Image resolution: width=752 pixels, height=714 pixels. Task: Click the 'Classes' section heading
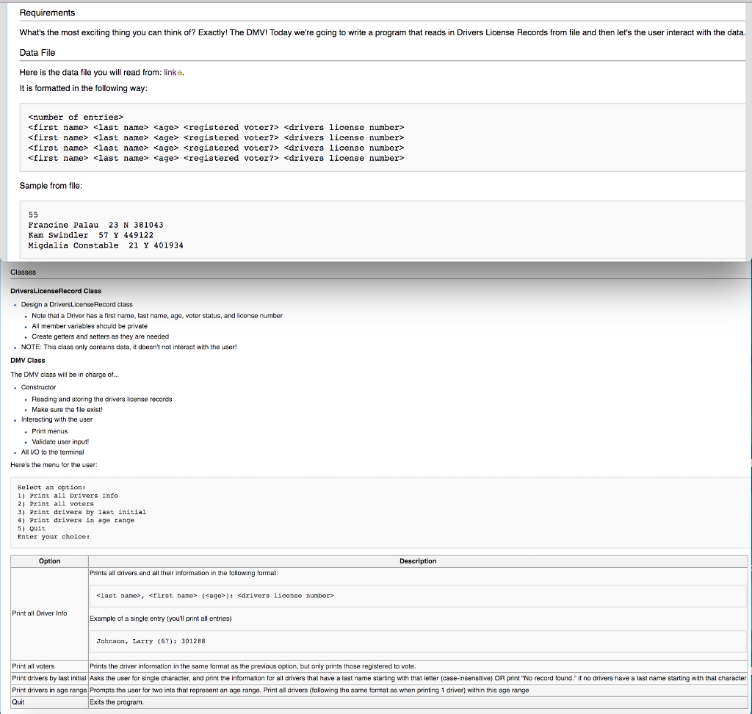[x=23, y=272]
